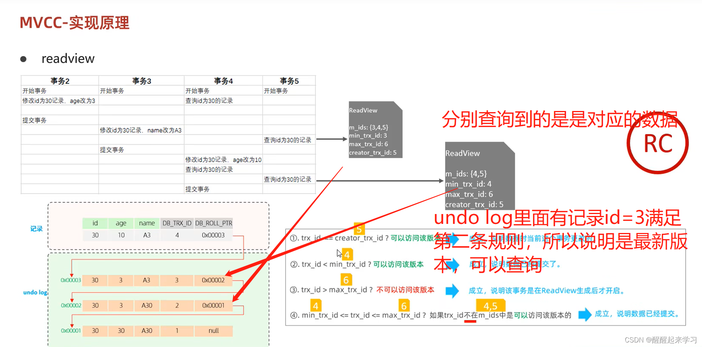Click the "0x00001" address label of the undo log row
702x347 pixels.
[x=71, y=331]
